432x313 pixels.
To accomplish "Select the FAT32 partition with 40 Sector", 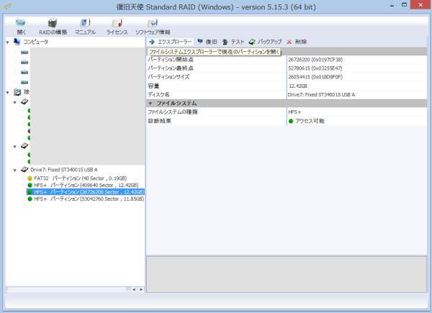I will tap(79, 178).
